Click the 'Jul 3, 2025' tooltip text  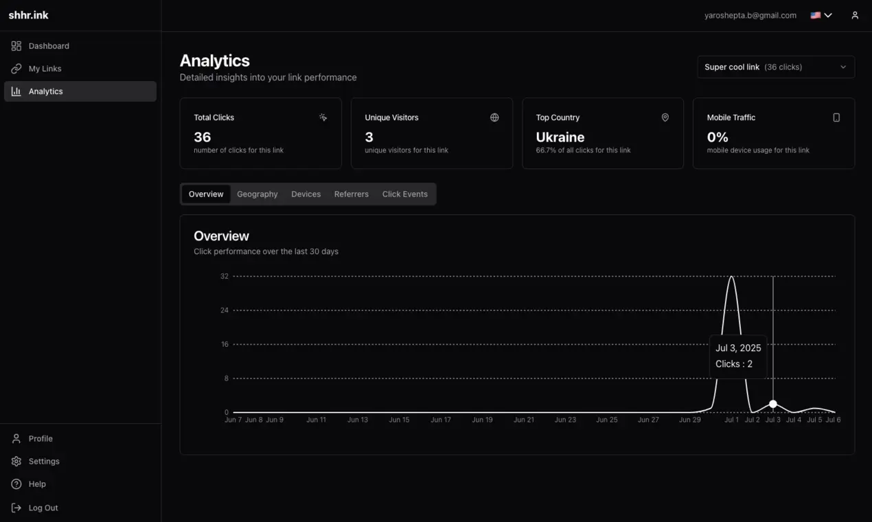tap(738, 348)
